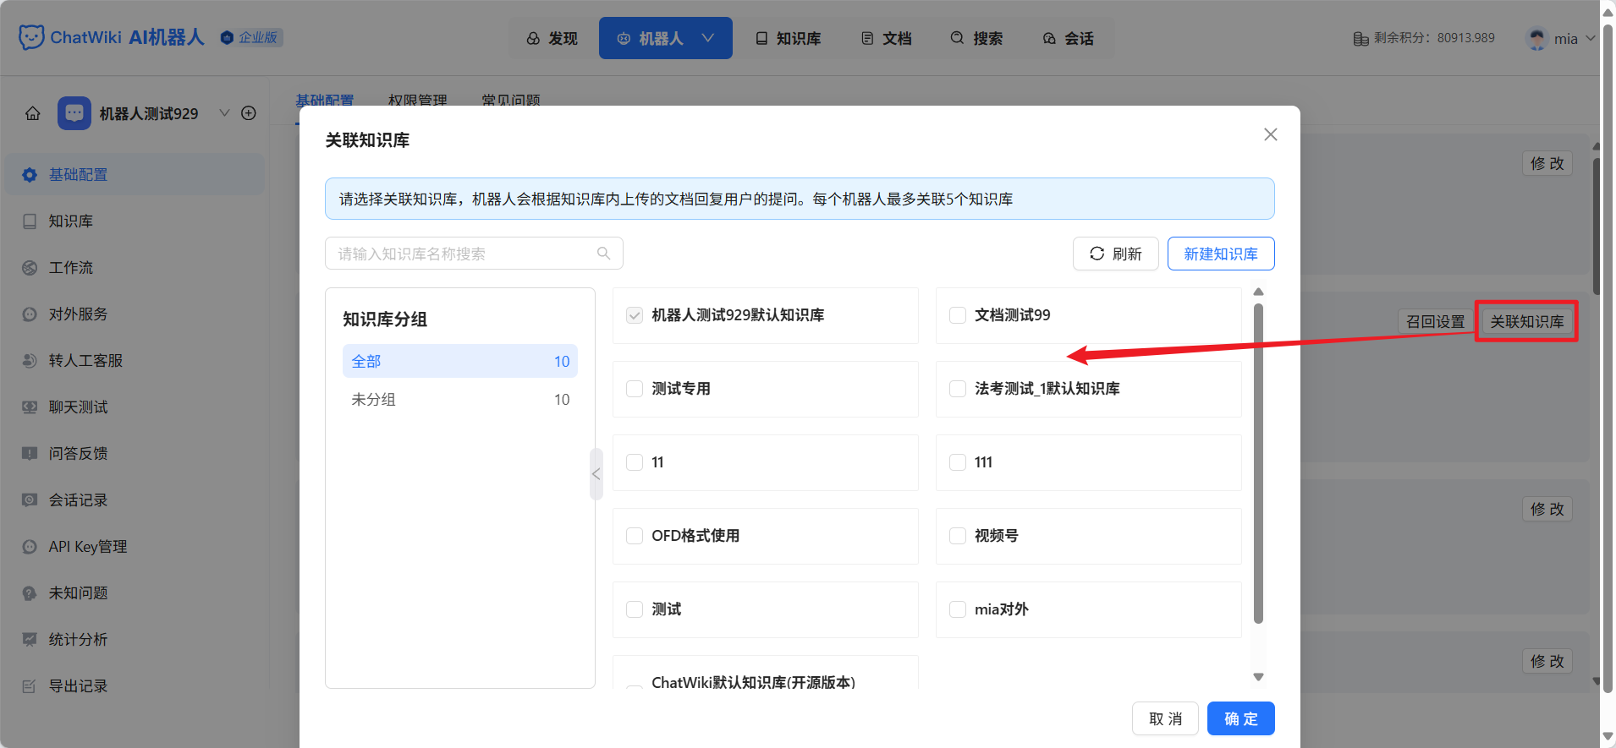The height and width of the screenshot is (748, 1616).
Task: Close the 关联知识库 dialog
Action: tap(1270, 134)
